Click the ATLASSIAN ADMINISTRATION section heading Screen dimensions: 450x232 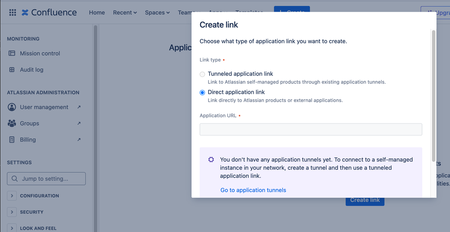click(x=43, y=93)
